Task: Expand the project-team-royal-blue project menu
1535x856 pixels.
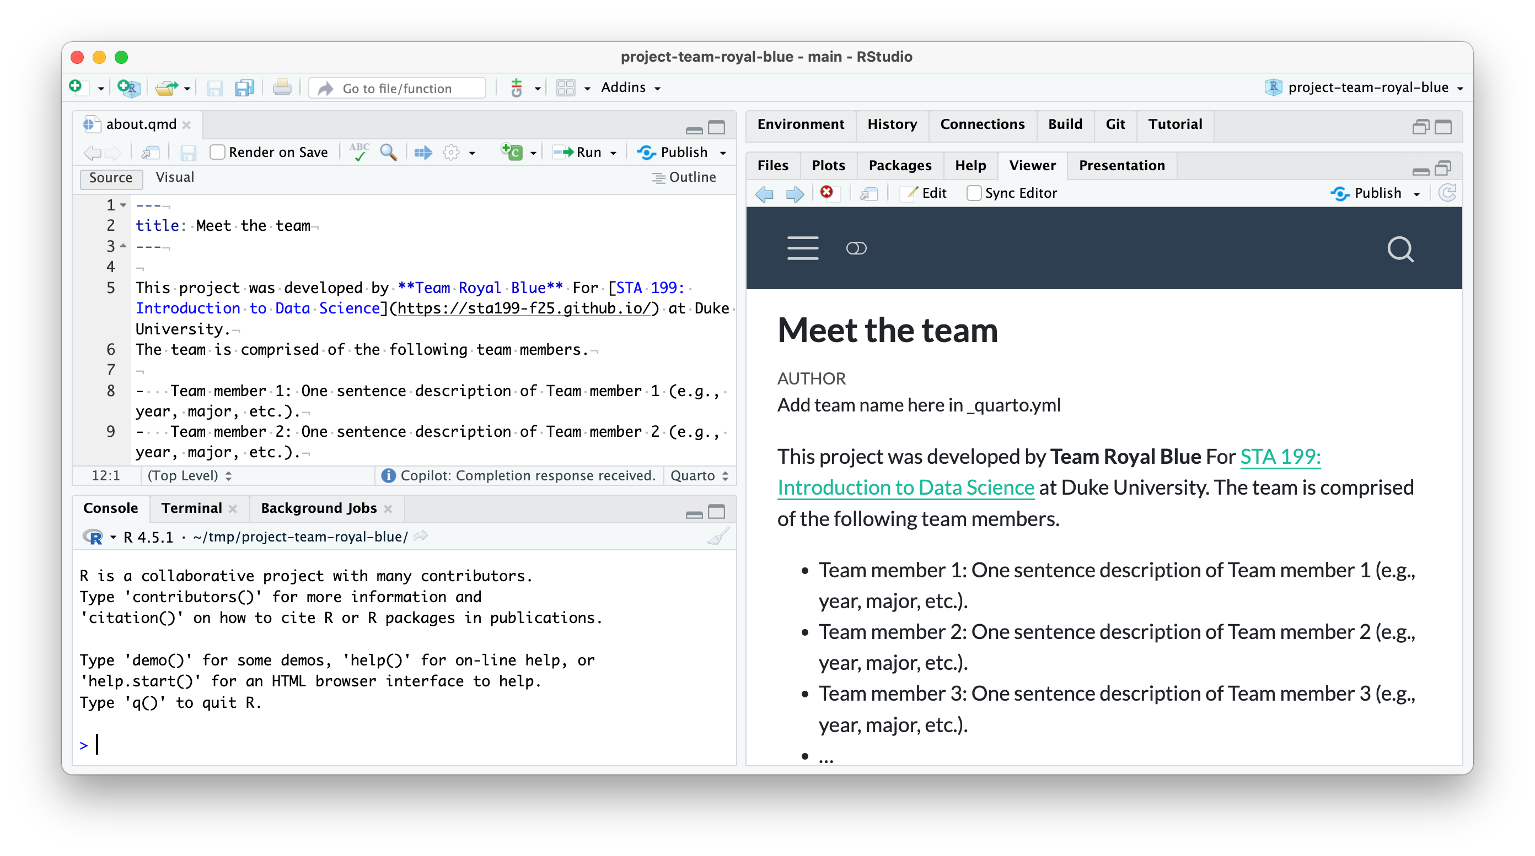Action: click(1367, 88)
